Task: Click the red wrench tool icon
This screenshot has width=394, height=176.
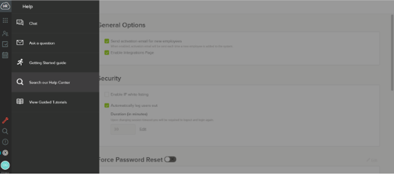Action: point(5,120)
